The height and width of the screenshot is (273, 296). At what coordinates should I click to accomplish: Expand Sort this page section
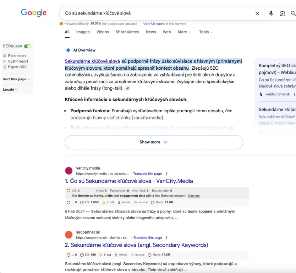pos(16,79)
